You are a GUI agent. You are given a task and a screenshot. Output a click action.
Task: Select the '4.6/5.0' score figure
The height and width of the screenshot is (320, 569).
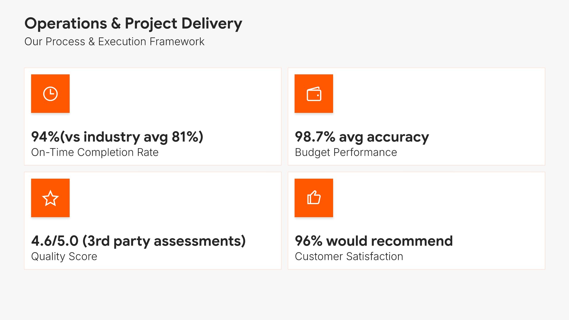(55, 241)
